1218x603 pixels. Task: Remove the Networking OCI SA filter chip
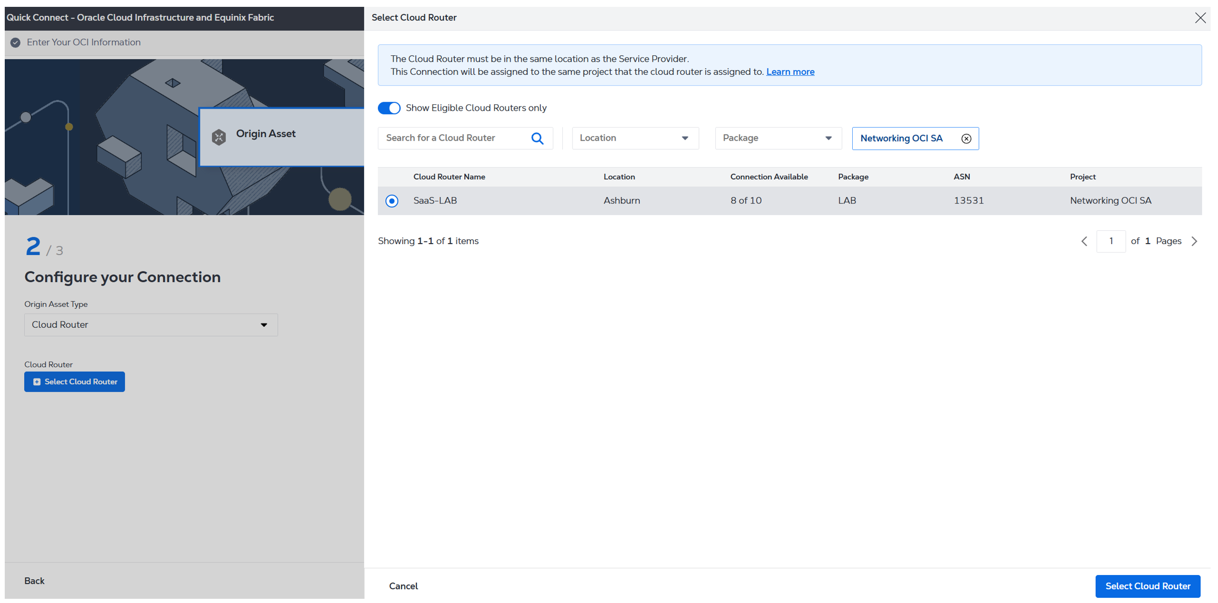tap(966, 139)
